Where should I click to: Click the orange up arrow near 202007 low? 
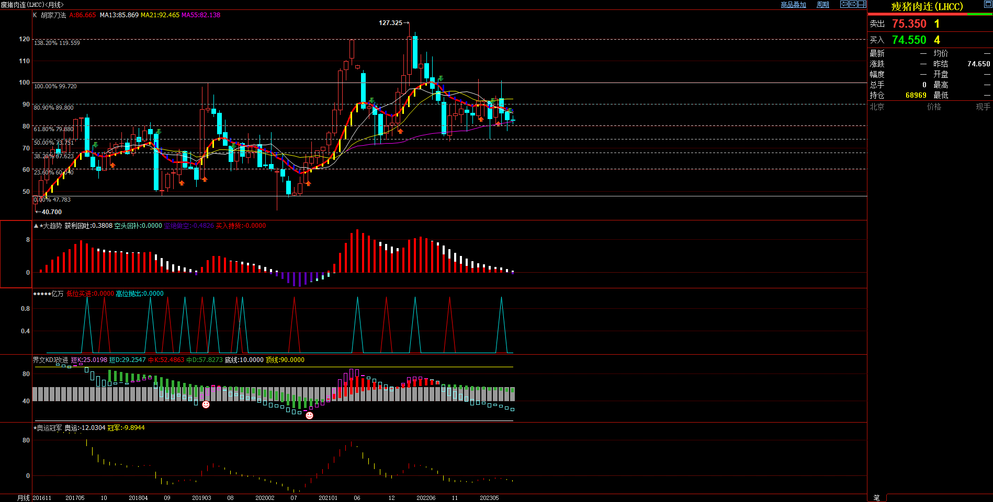[x=308, y=183]
